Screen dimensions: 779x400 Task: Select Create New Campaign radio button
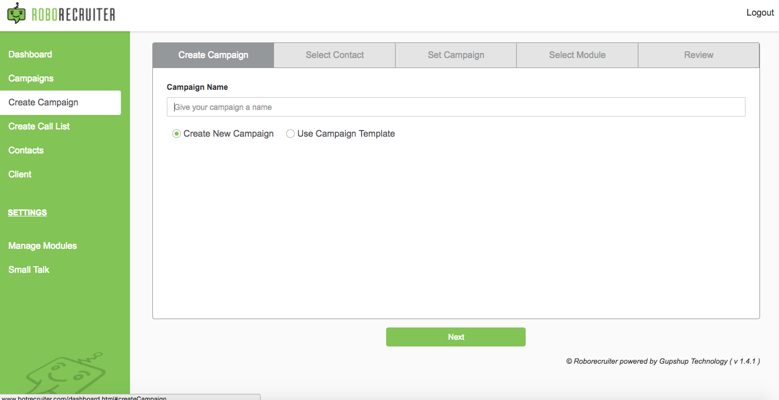click(x=177, y=134)
